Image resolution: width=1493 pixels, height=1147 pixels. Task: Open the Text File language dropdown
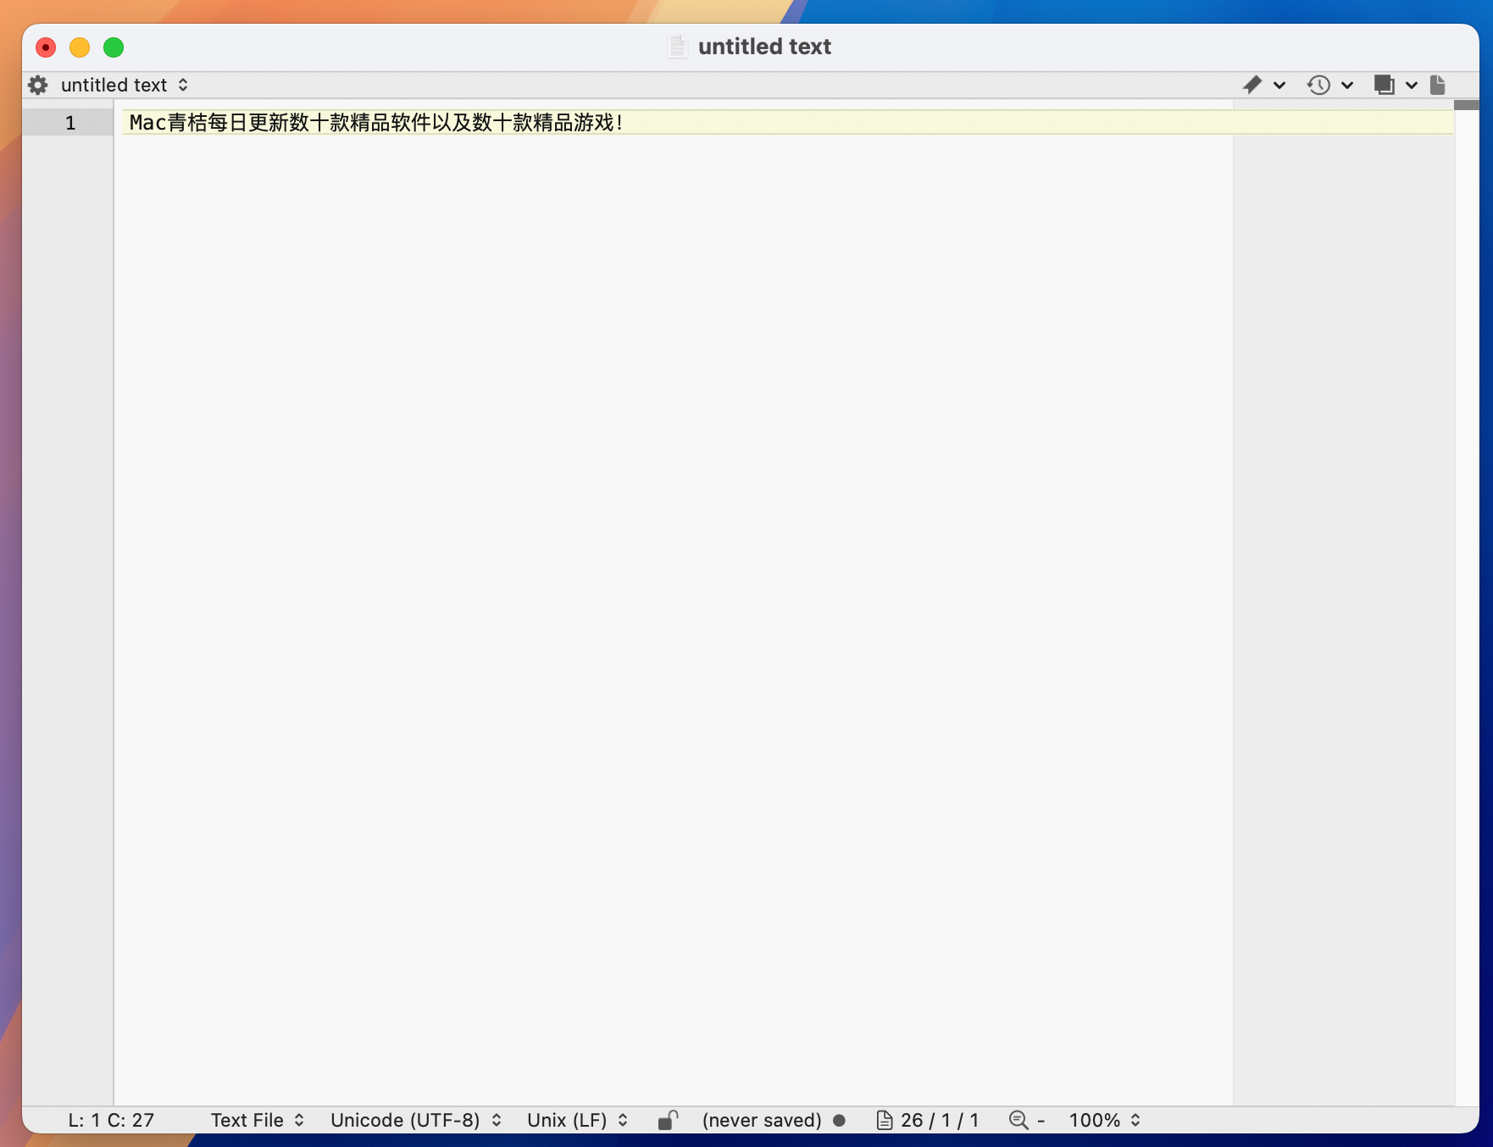tap(258, 1120)
